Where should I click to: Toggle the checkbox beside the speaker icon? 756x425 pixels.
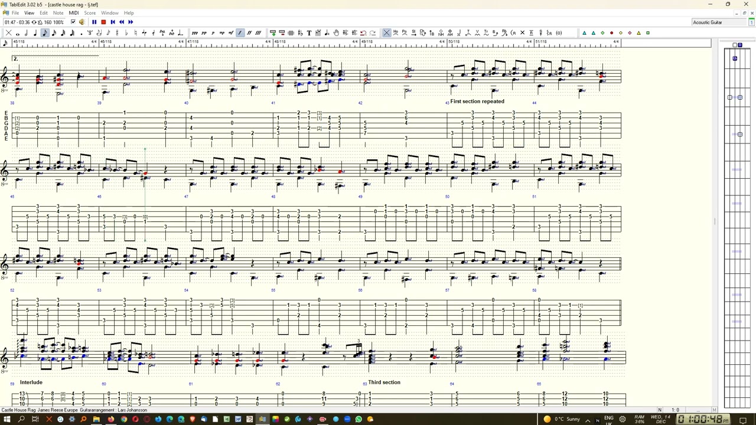[73, 22]
